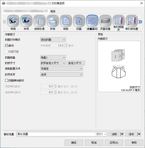Click the 取消 cancel button

point(94,143)
